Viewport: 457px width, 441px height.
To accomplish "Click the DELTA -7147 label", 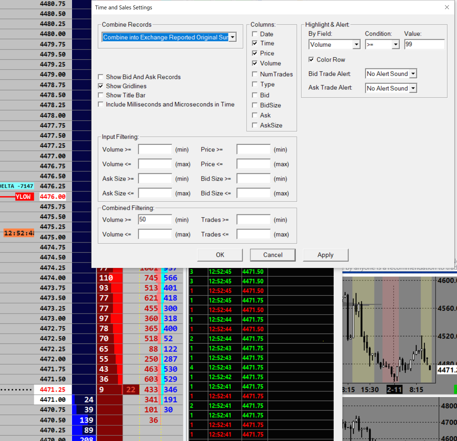I will coord(17,186).
